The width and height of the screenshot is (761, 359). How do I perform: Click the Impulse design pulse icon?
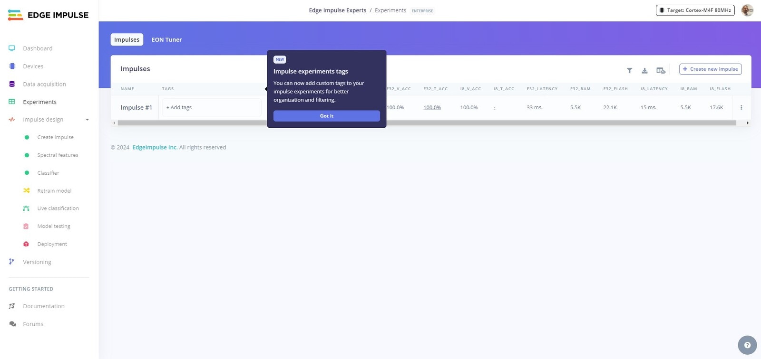[x=12, y=120]
